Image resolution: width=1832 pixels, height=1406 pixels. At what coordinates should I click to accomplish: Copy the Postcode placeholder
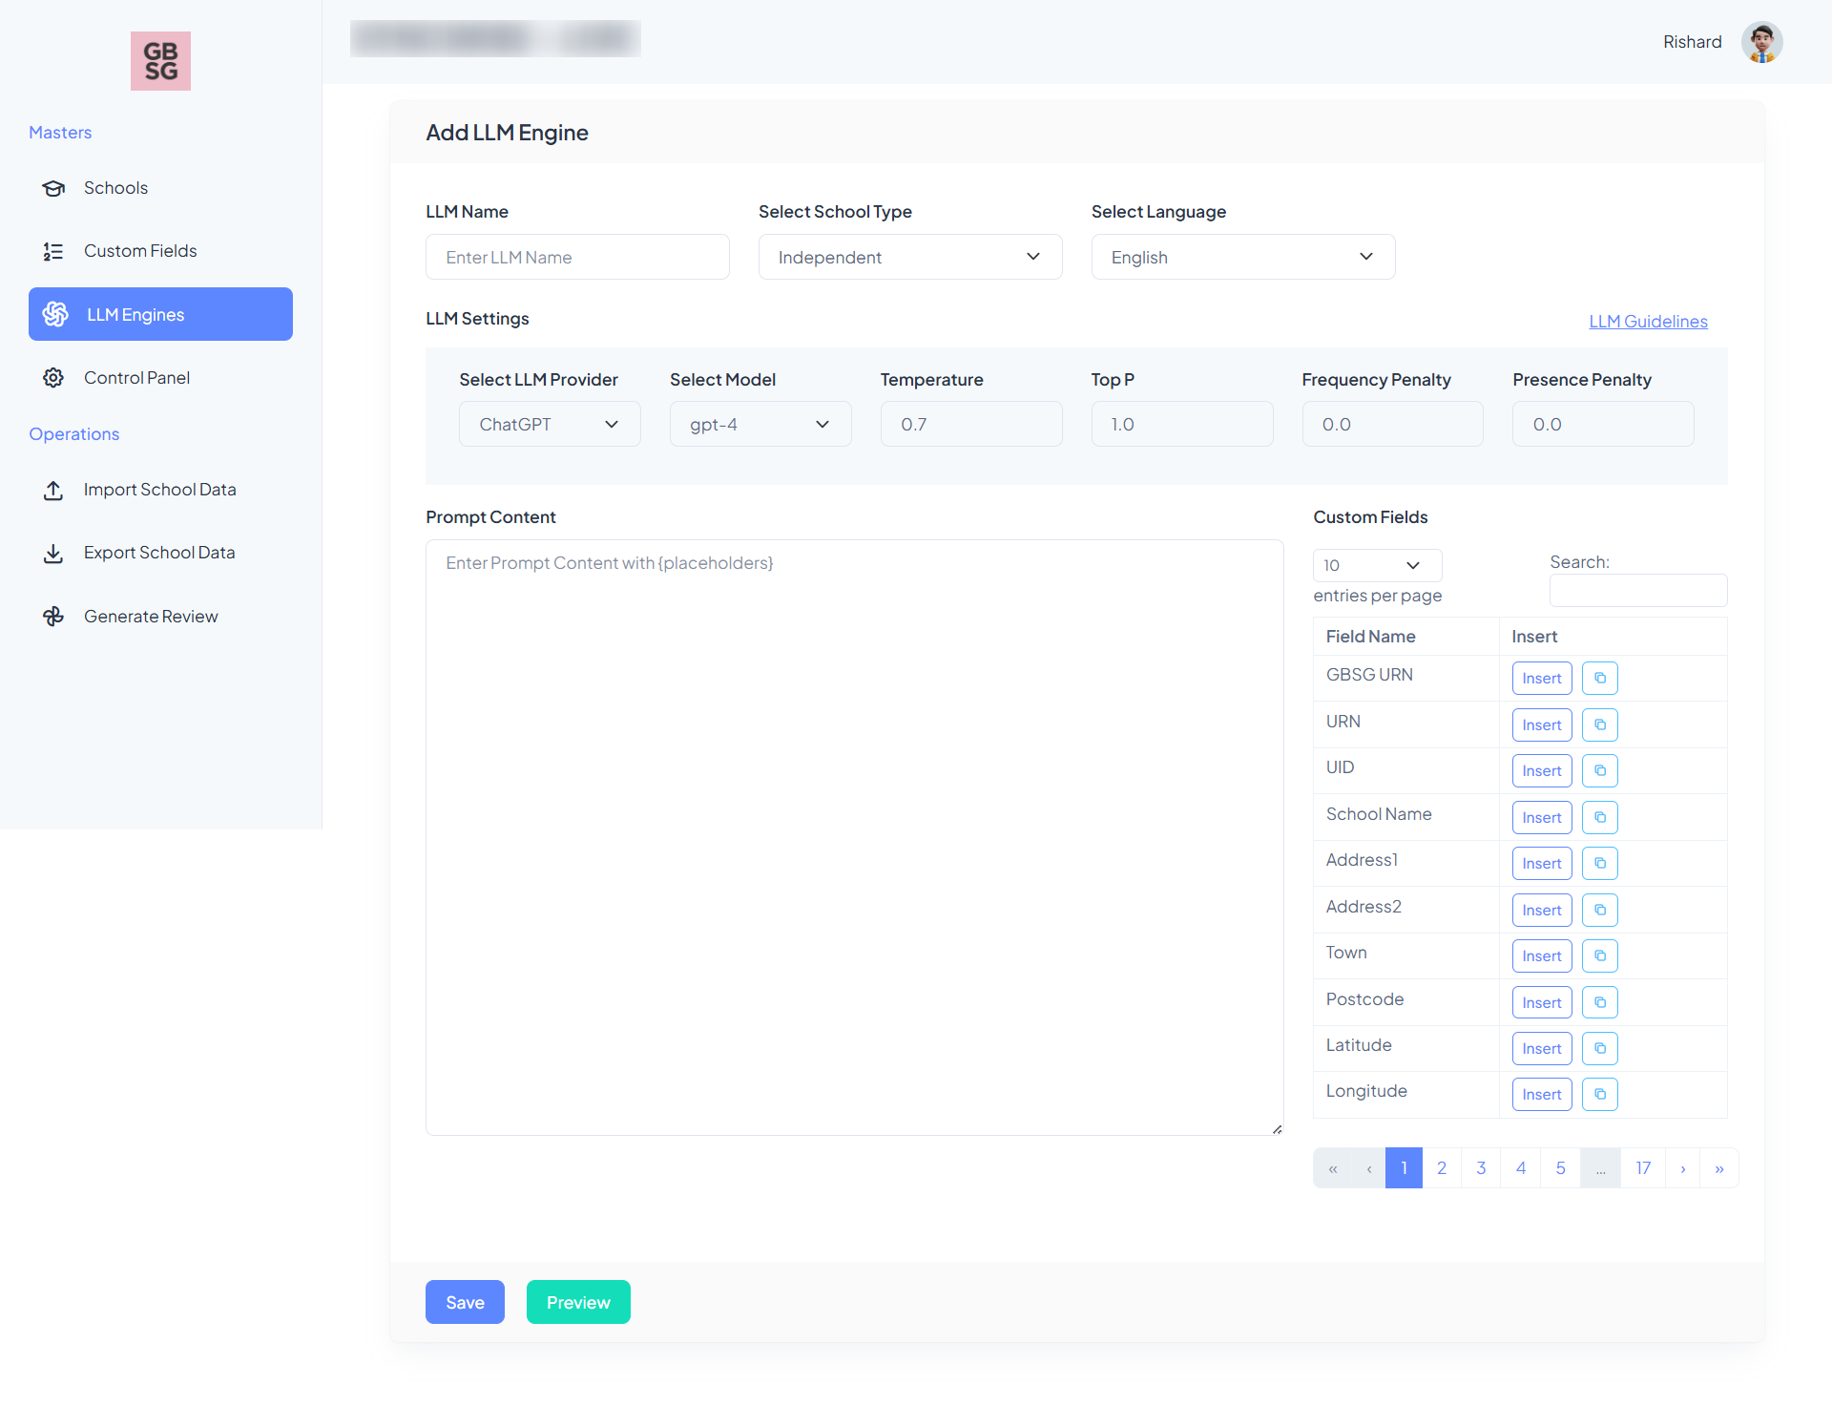1600,1003
